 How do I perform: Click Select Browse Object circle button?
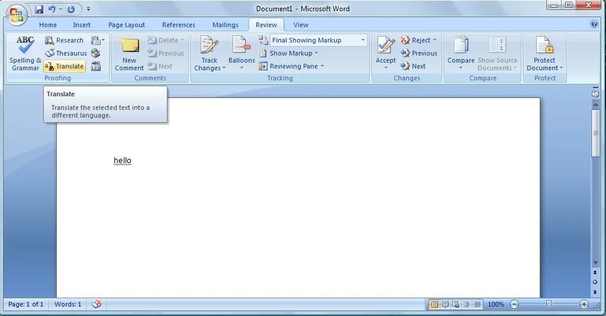(x=595, y=282)
